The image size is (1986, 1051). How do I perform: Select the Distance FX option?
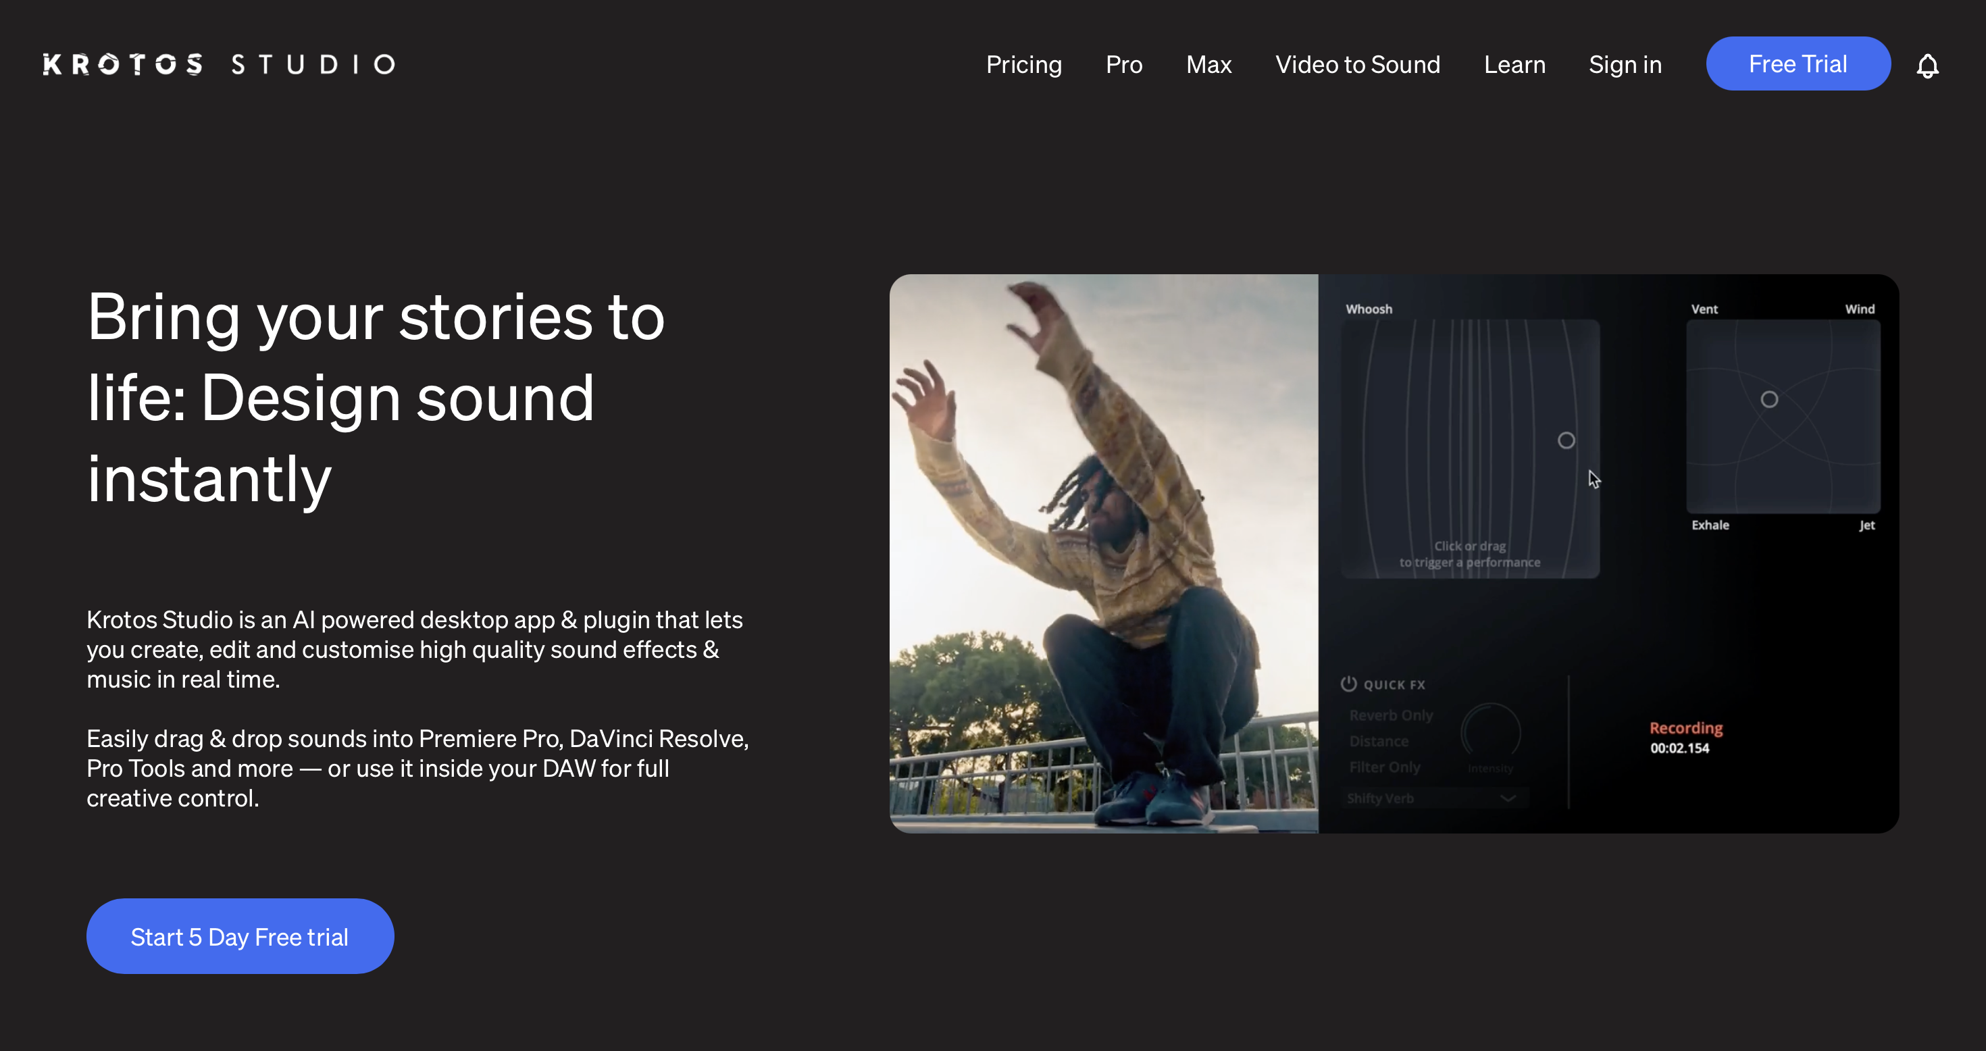tap(1379, 741)
